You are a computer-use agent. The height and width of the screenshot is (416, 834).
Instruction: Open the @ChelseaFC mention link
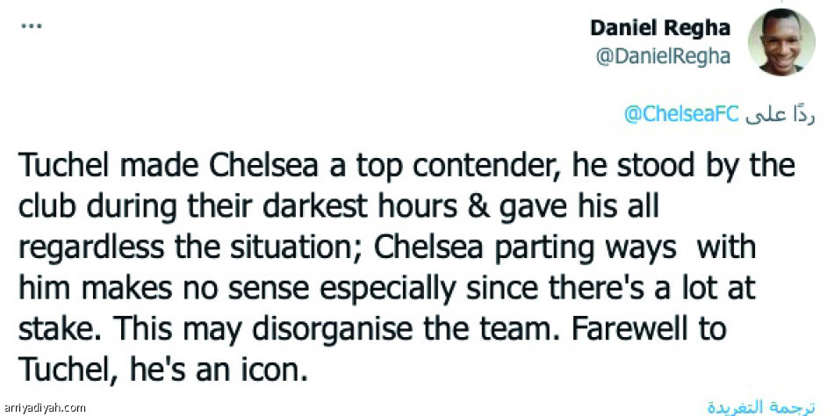[x=683, y=114]
